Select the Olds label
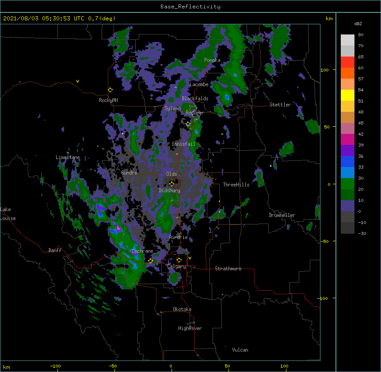Viewport: 381px width, 372px height. tap(171, 174)
